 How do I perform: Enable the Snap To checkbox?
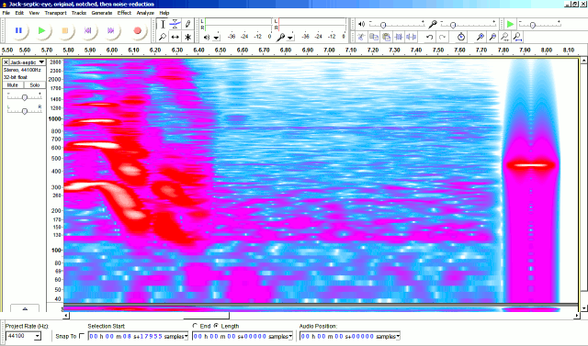pyautogui.click(x=82, y=336)
